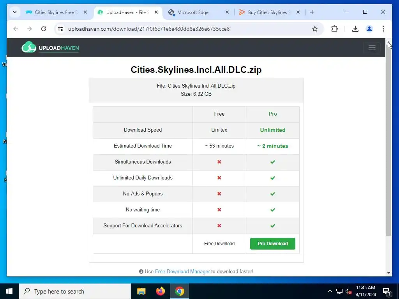The width and height of the screenshot is (399, 299).
Task: Open Chrome three-dot menu
Action: pyautogui.click(x=383, y=29)
